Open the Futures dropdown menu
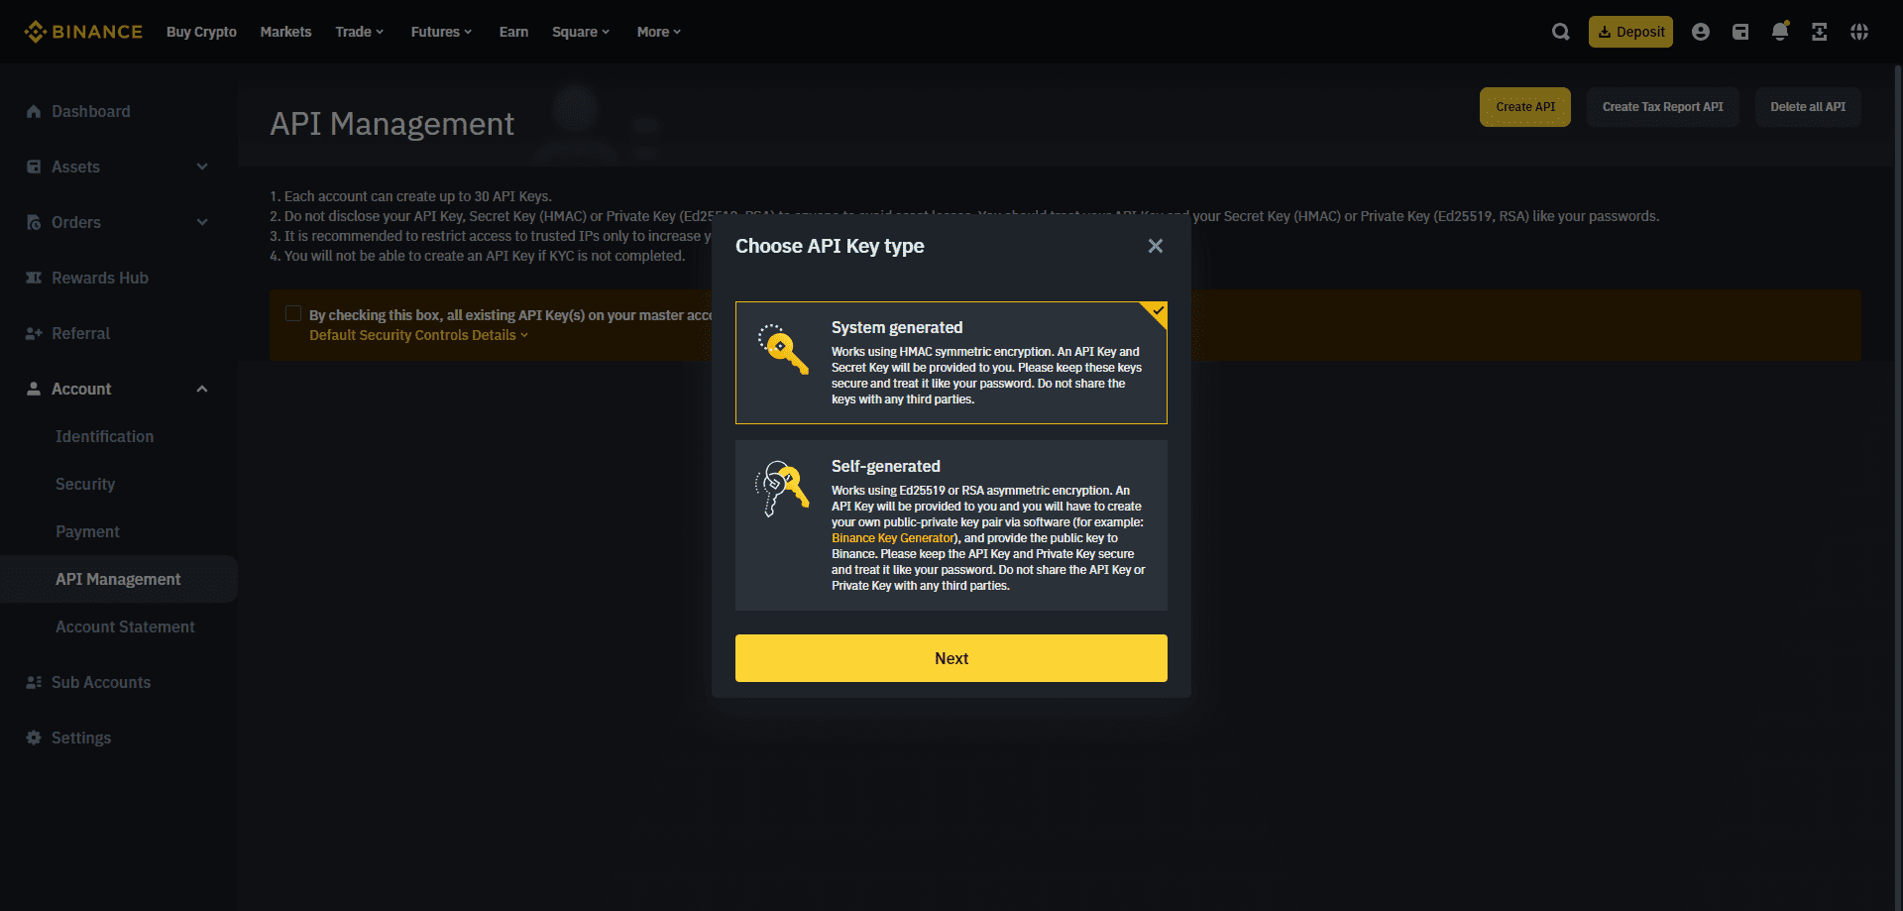1903x911 pixels. pos(441,32)
